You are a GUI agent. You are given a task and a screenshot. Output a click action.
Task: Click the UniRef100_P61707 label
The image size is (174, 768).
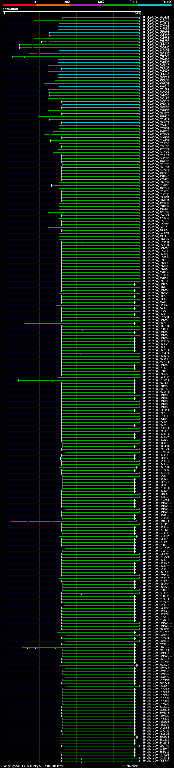coord(156,761)
